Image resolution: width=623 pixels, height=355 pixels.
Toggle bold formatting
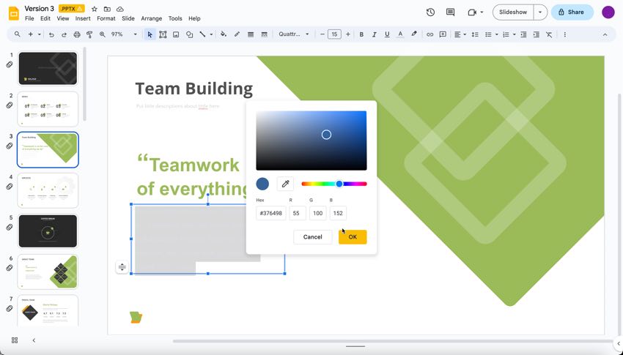[361, 34]
